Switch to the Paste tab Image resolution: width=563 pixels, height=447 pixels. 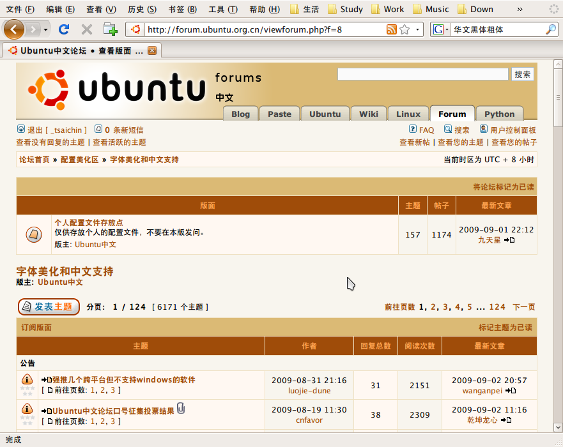click(280, 114)
